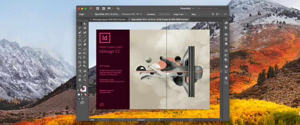The width and height of the screenshot is (300, 125).
Task: Set paint mode to Gradient
Action: tap(82, 95)
